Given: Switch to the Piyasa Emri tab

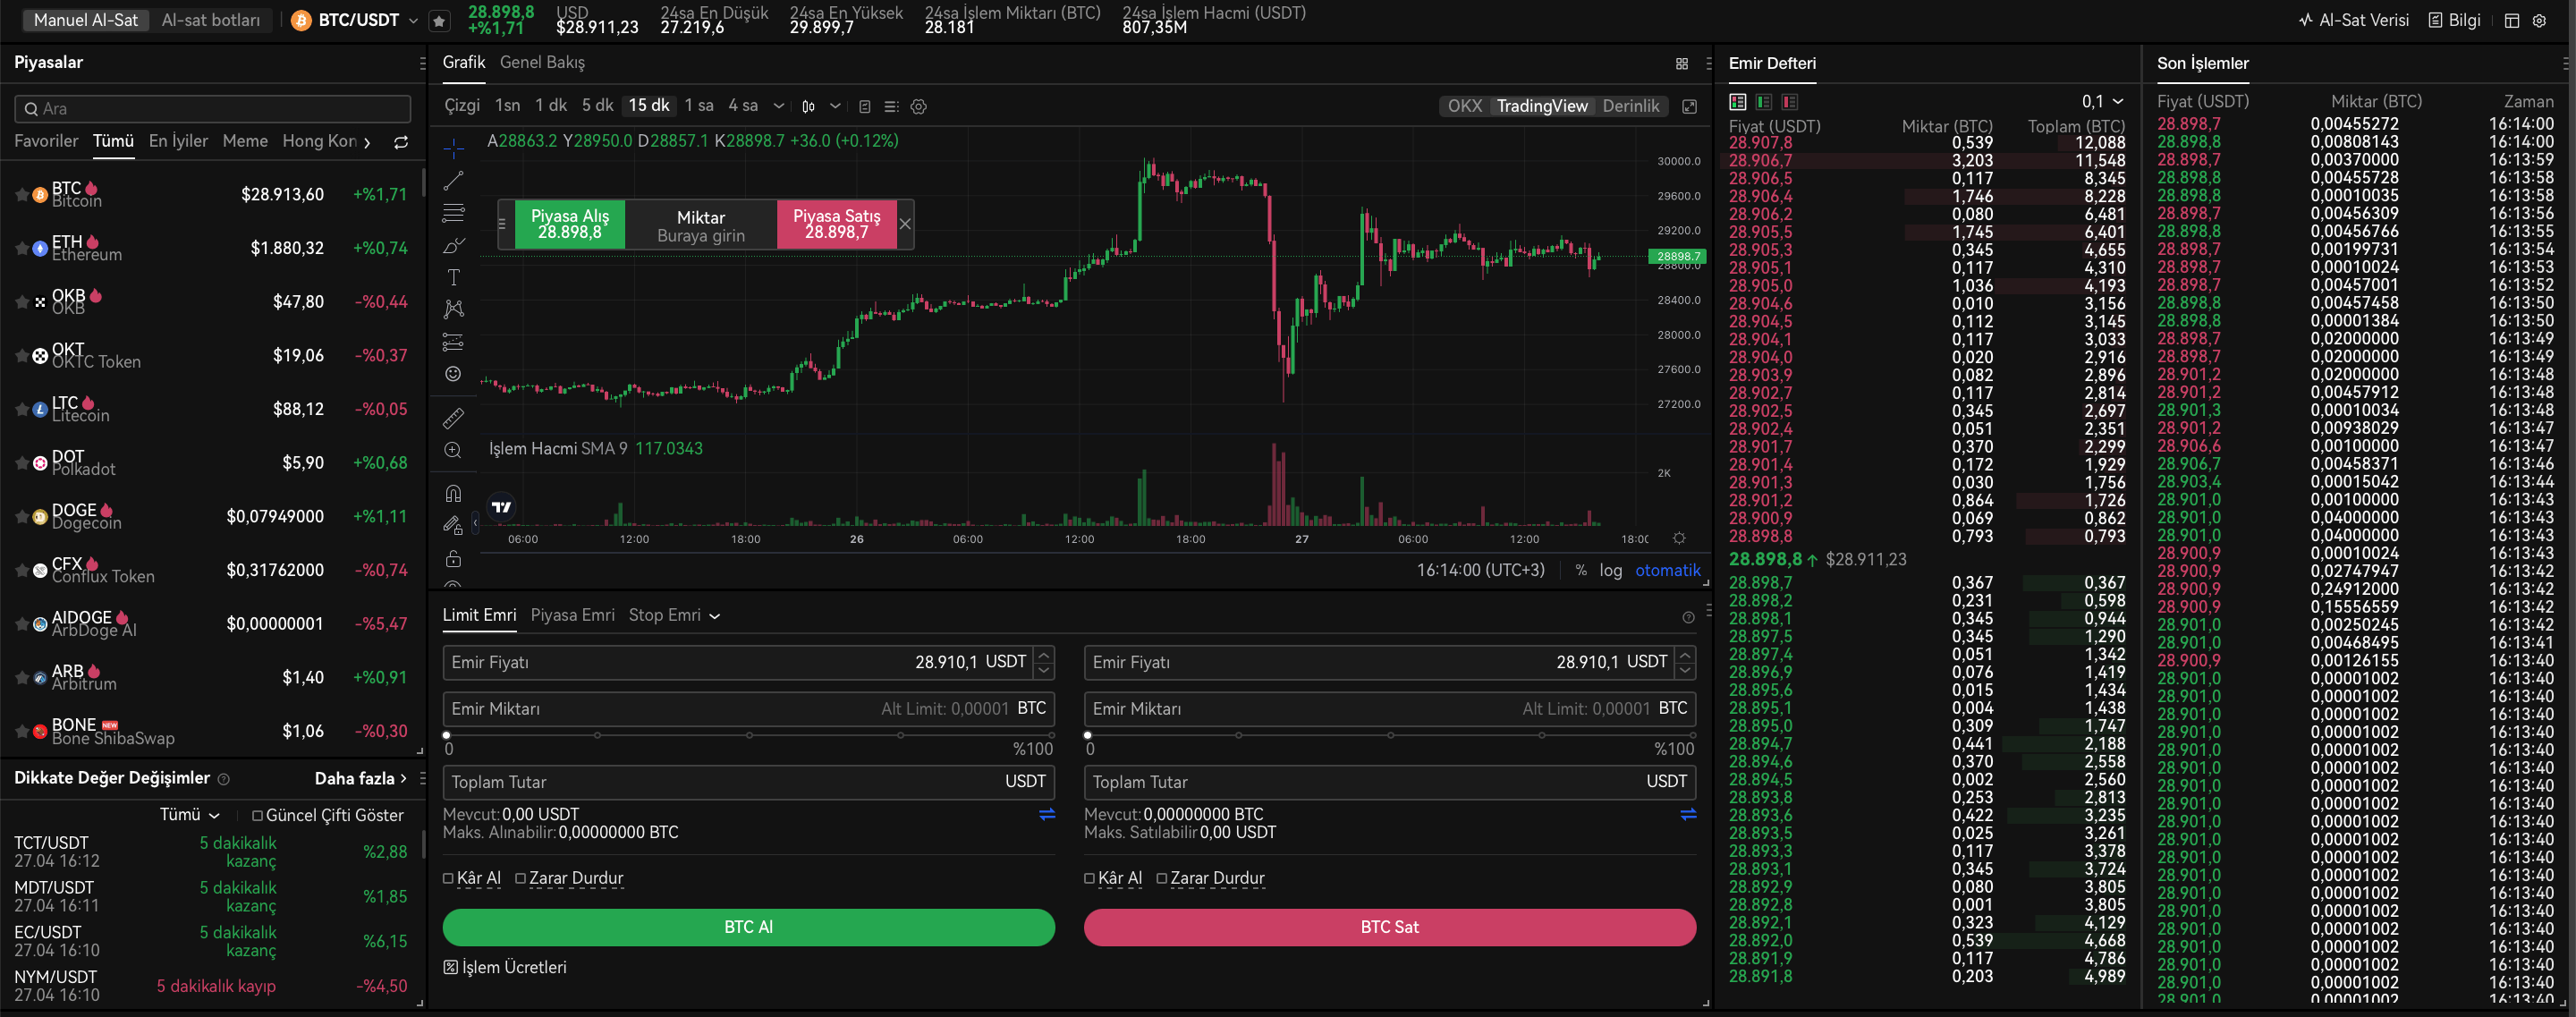Looking at the screenshot, I should click(x=572, y=615).
